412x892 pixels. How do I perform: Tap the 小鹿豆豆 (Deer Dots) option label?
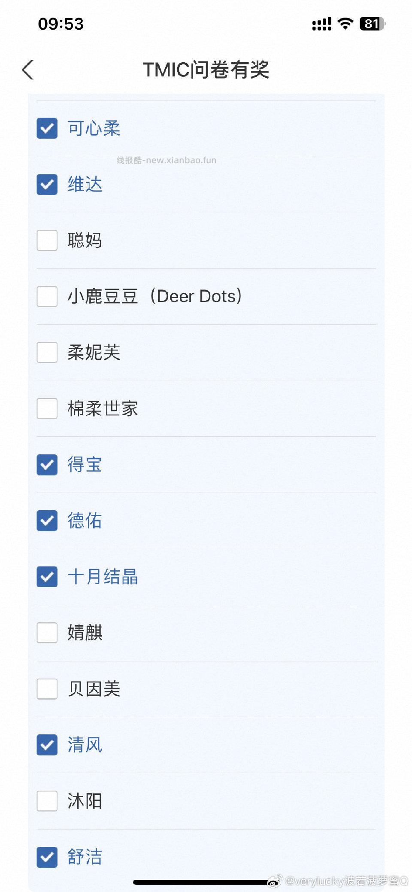[x=154, y=296]
